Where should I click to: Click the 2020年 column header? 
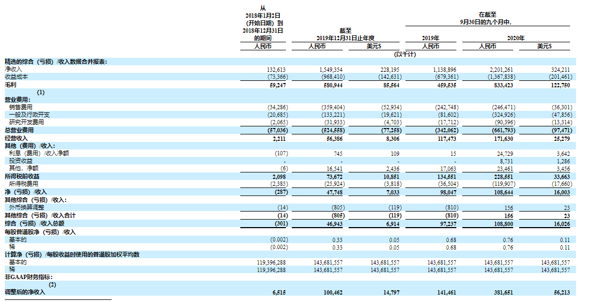click(x=516, y=38)
